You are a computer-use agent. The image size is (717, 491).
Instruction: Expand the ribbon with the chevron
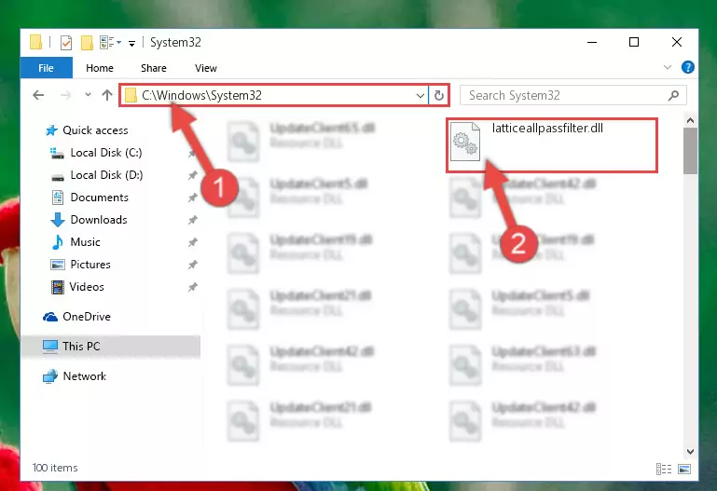click(x=668, y=67)
